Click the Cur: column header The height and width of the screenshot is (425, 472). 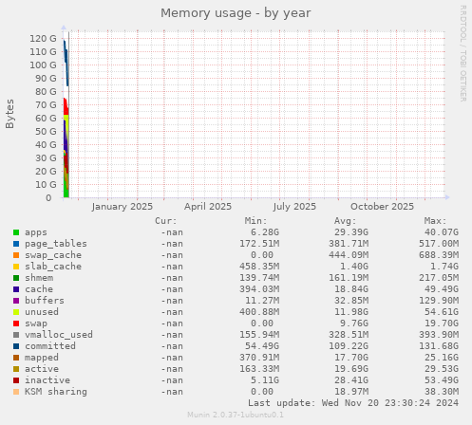(166, 221)
